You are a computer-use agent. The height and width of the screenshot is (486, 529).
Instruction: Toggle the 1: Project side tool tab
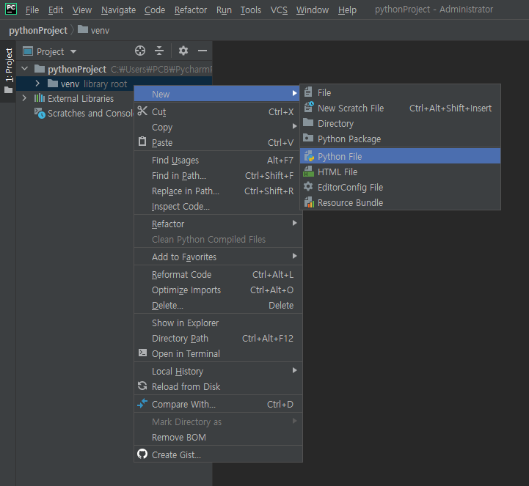tap(8, 71)
